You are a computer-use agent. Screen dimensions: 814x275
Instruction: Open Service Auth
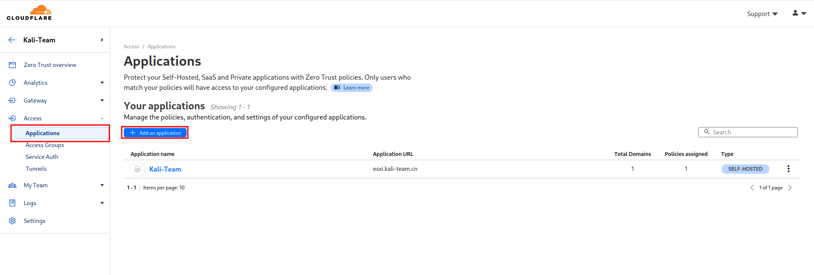pos(42,157)
